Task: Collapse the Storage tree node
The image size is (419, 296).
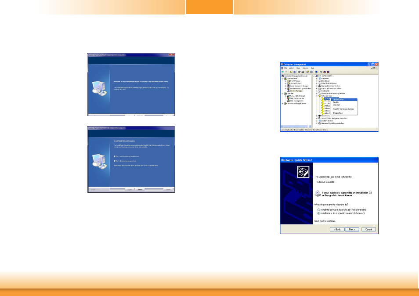Action: tap(282, 94)
